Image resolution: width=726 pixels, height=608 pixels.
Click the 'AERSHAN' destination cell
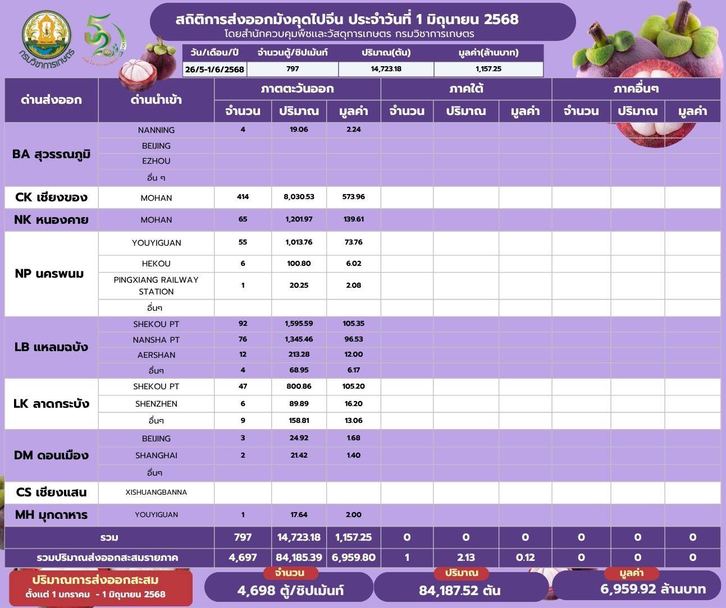click(x=156, y=355)
